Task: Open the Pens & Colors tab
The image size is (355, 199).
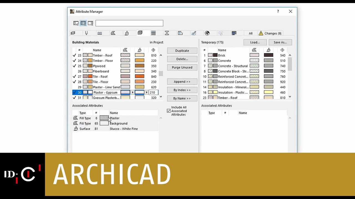Action: 86,33
